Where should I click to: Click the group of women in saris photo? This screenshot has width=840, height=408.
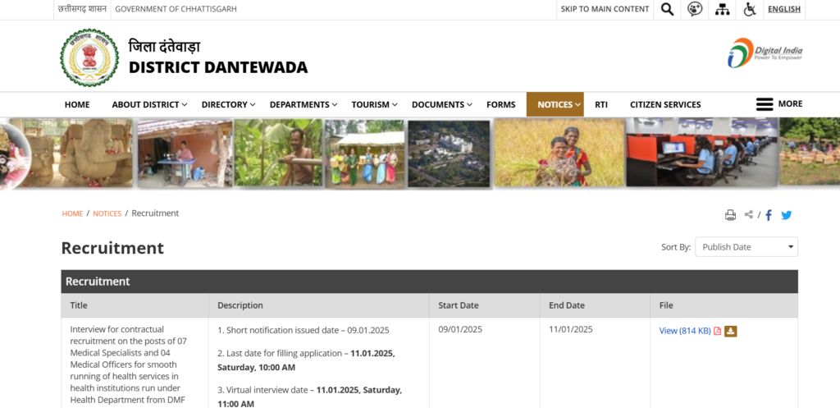tap(365, 153)
